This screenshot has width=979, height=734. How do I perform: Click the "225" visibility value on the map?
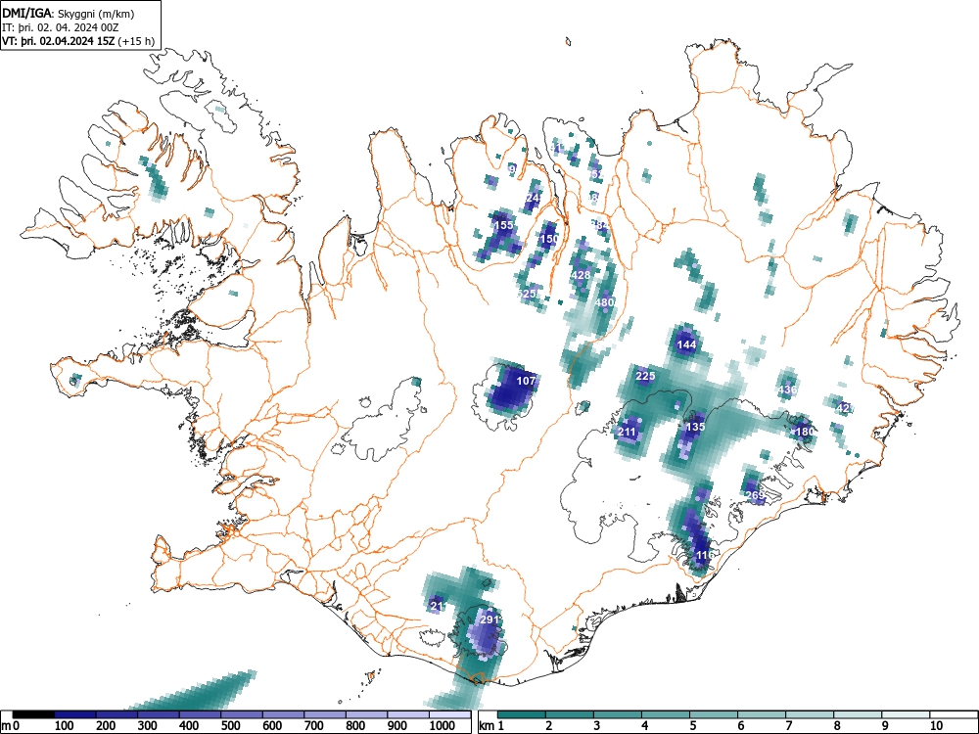[x=645, y=376]
